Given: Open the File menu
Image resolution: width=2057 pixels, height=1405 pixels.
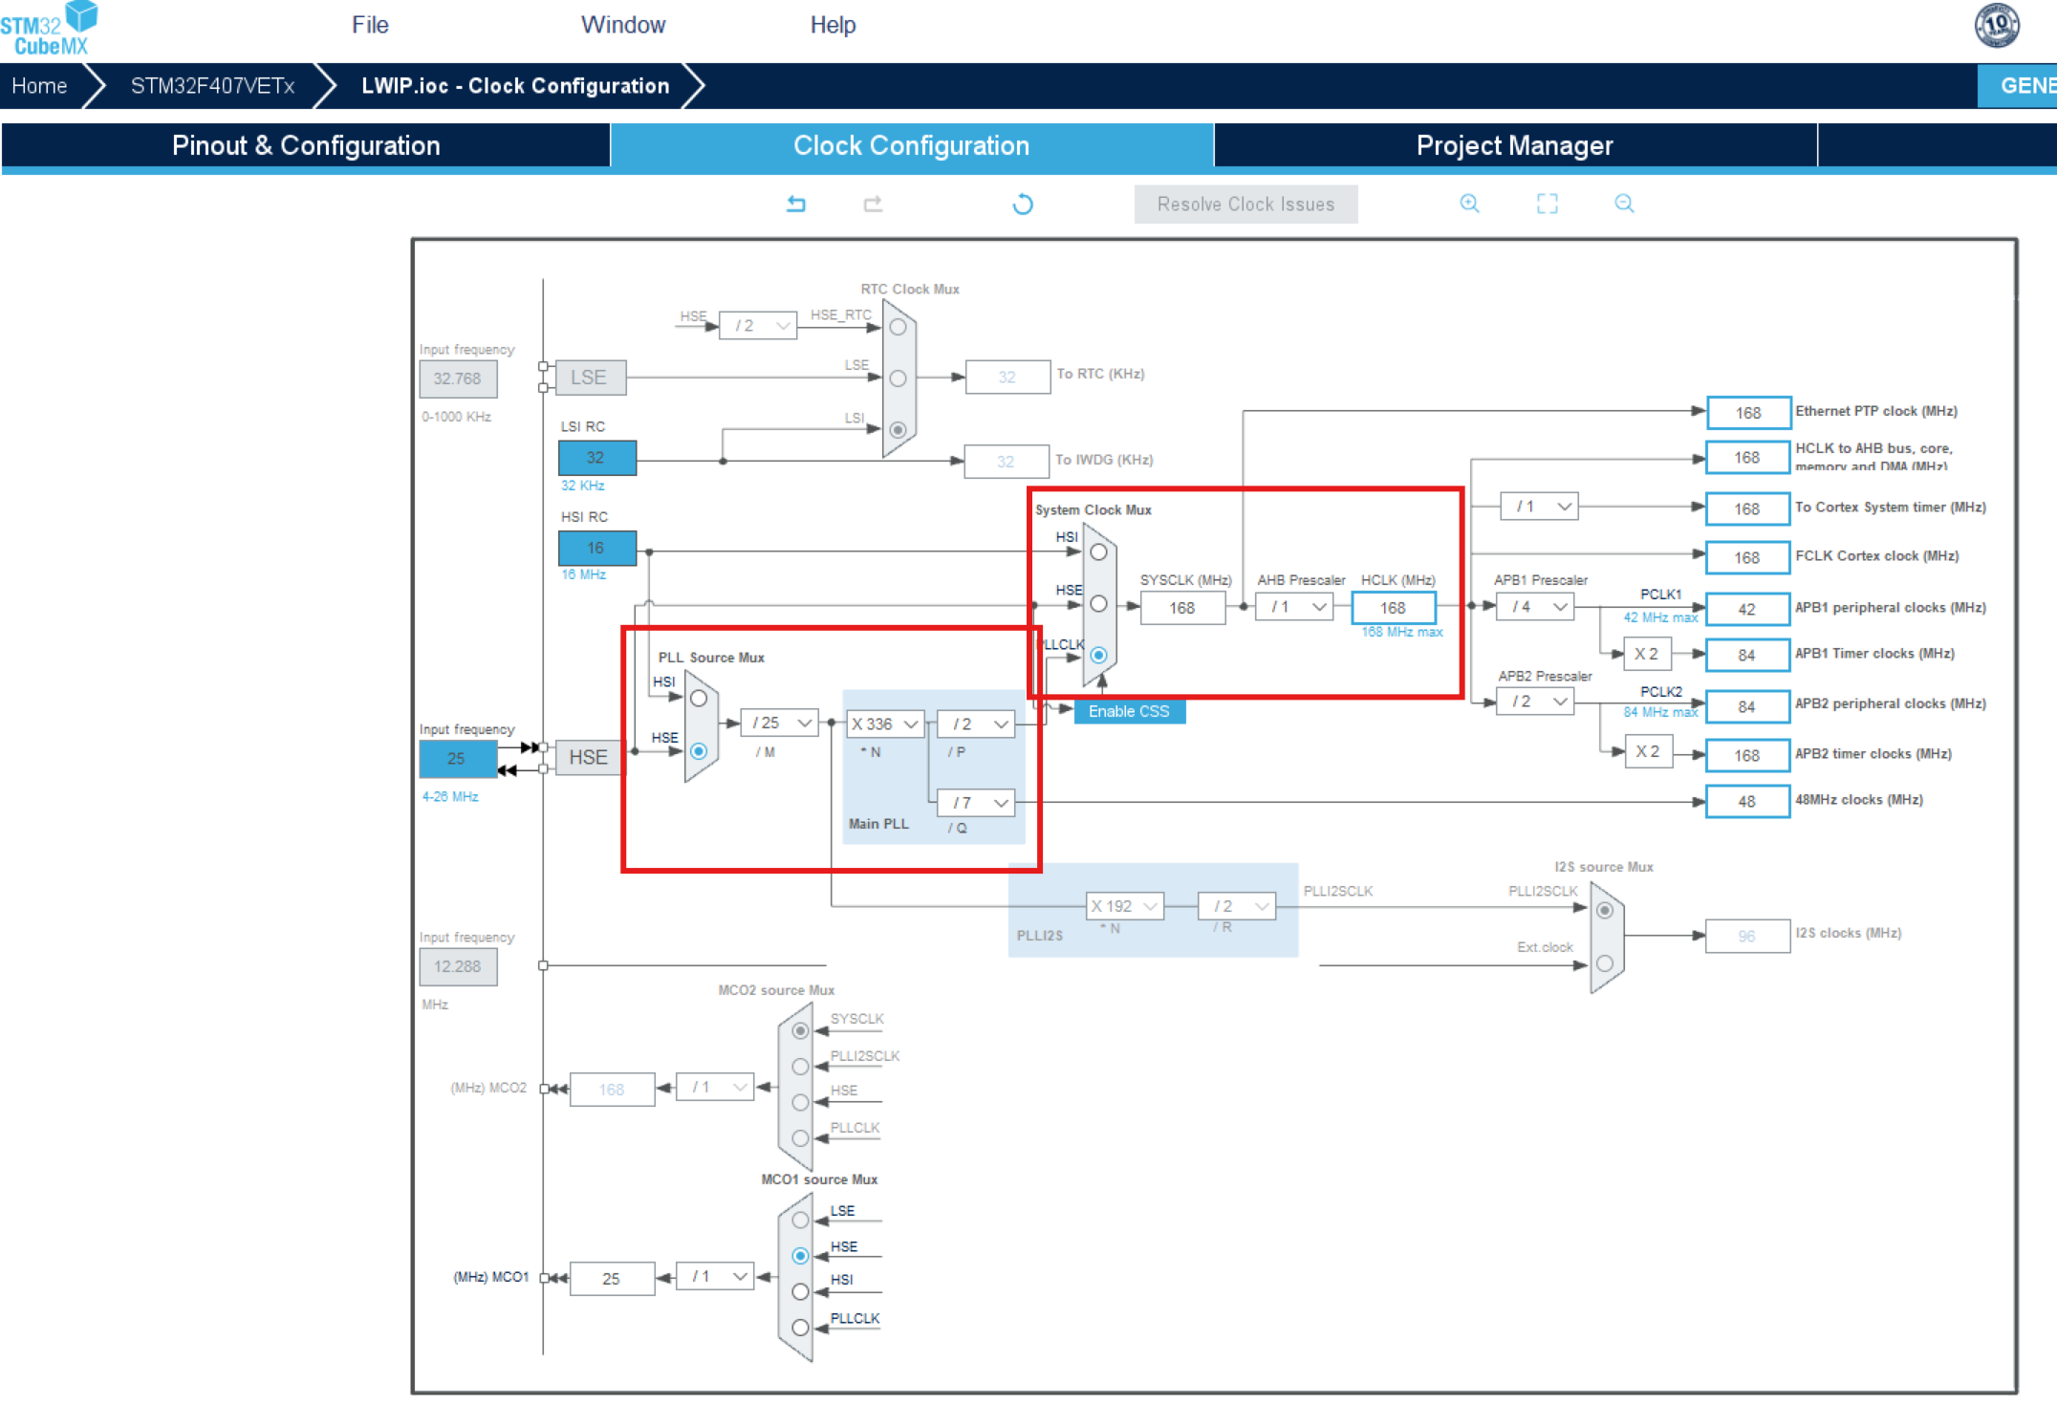Looking at the screenshot, I should 370,25.
